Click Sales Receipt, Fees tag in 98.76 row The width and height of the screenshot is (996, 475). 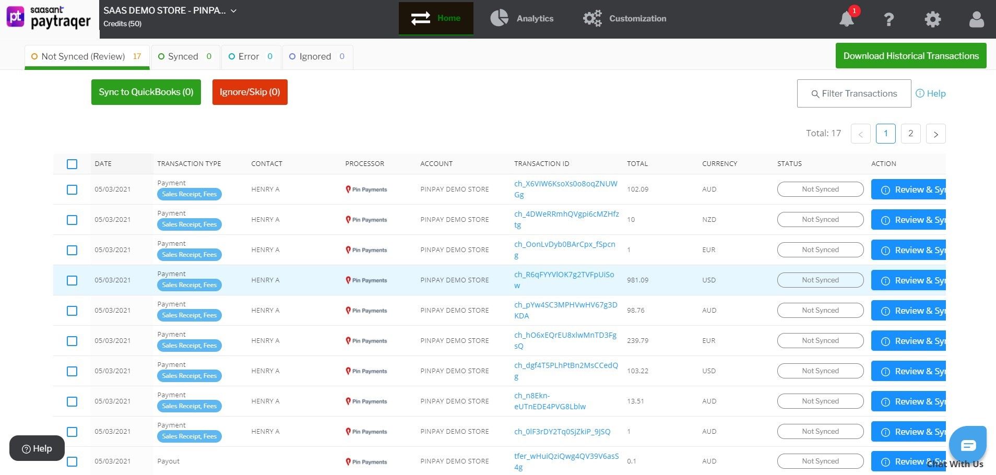click(x=189, y=315)
